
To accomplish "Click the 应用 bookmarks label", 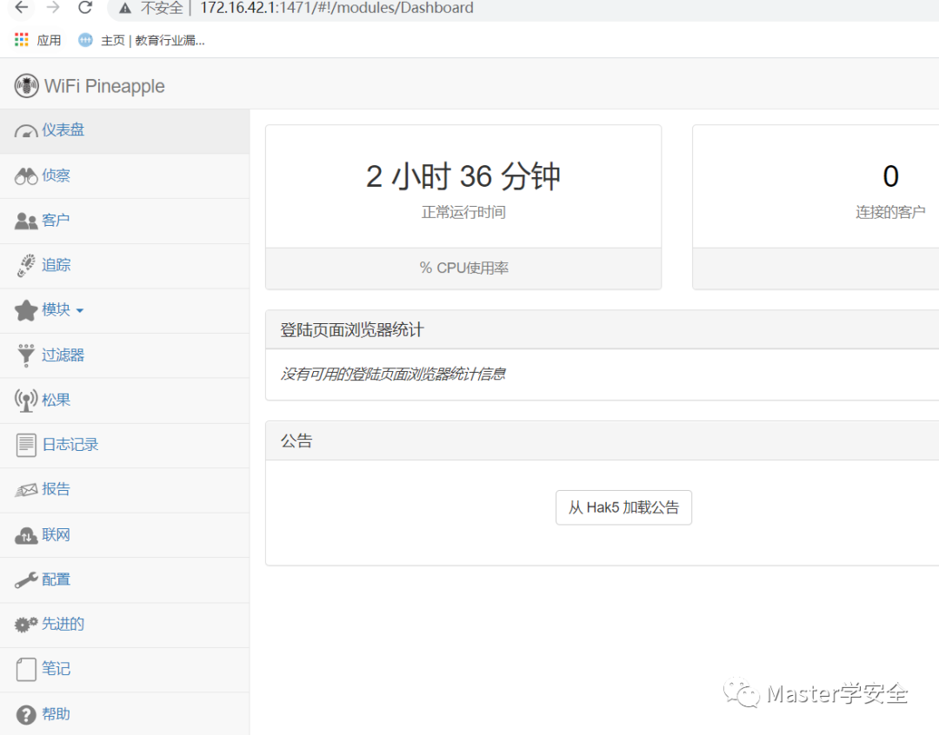I will click(x=49, y=40).
